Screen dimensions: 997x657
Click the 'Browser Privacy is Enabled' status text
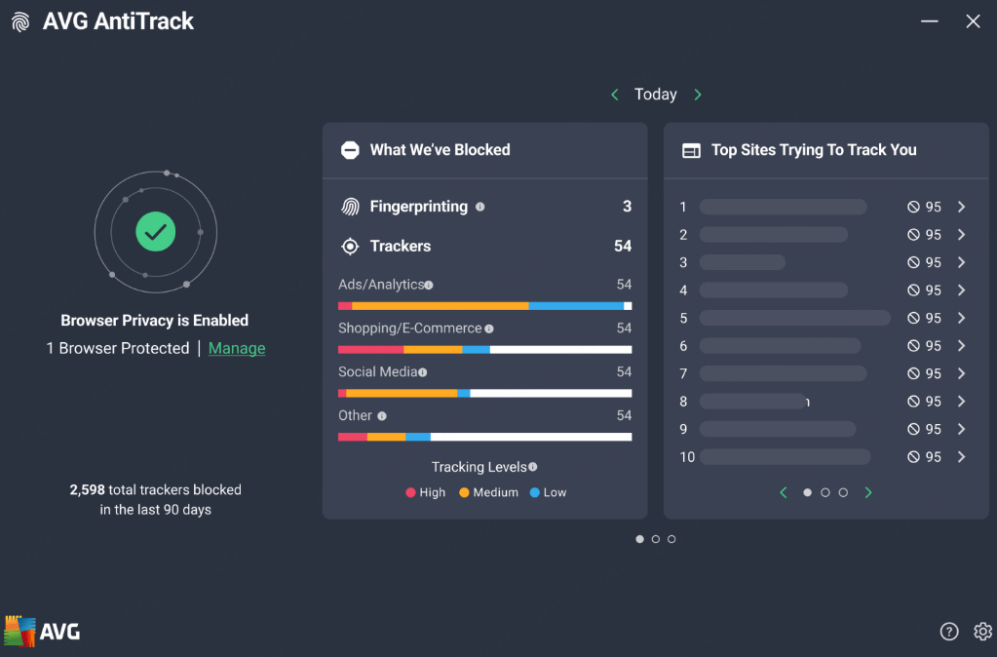(155, 321)
